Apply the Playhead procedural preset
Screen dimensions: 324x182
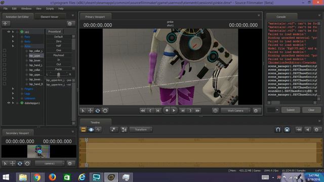(x=59, y=55)
